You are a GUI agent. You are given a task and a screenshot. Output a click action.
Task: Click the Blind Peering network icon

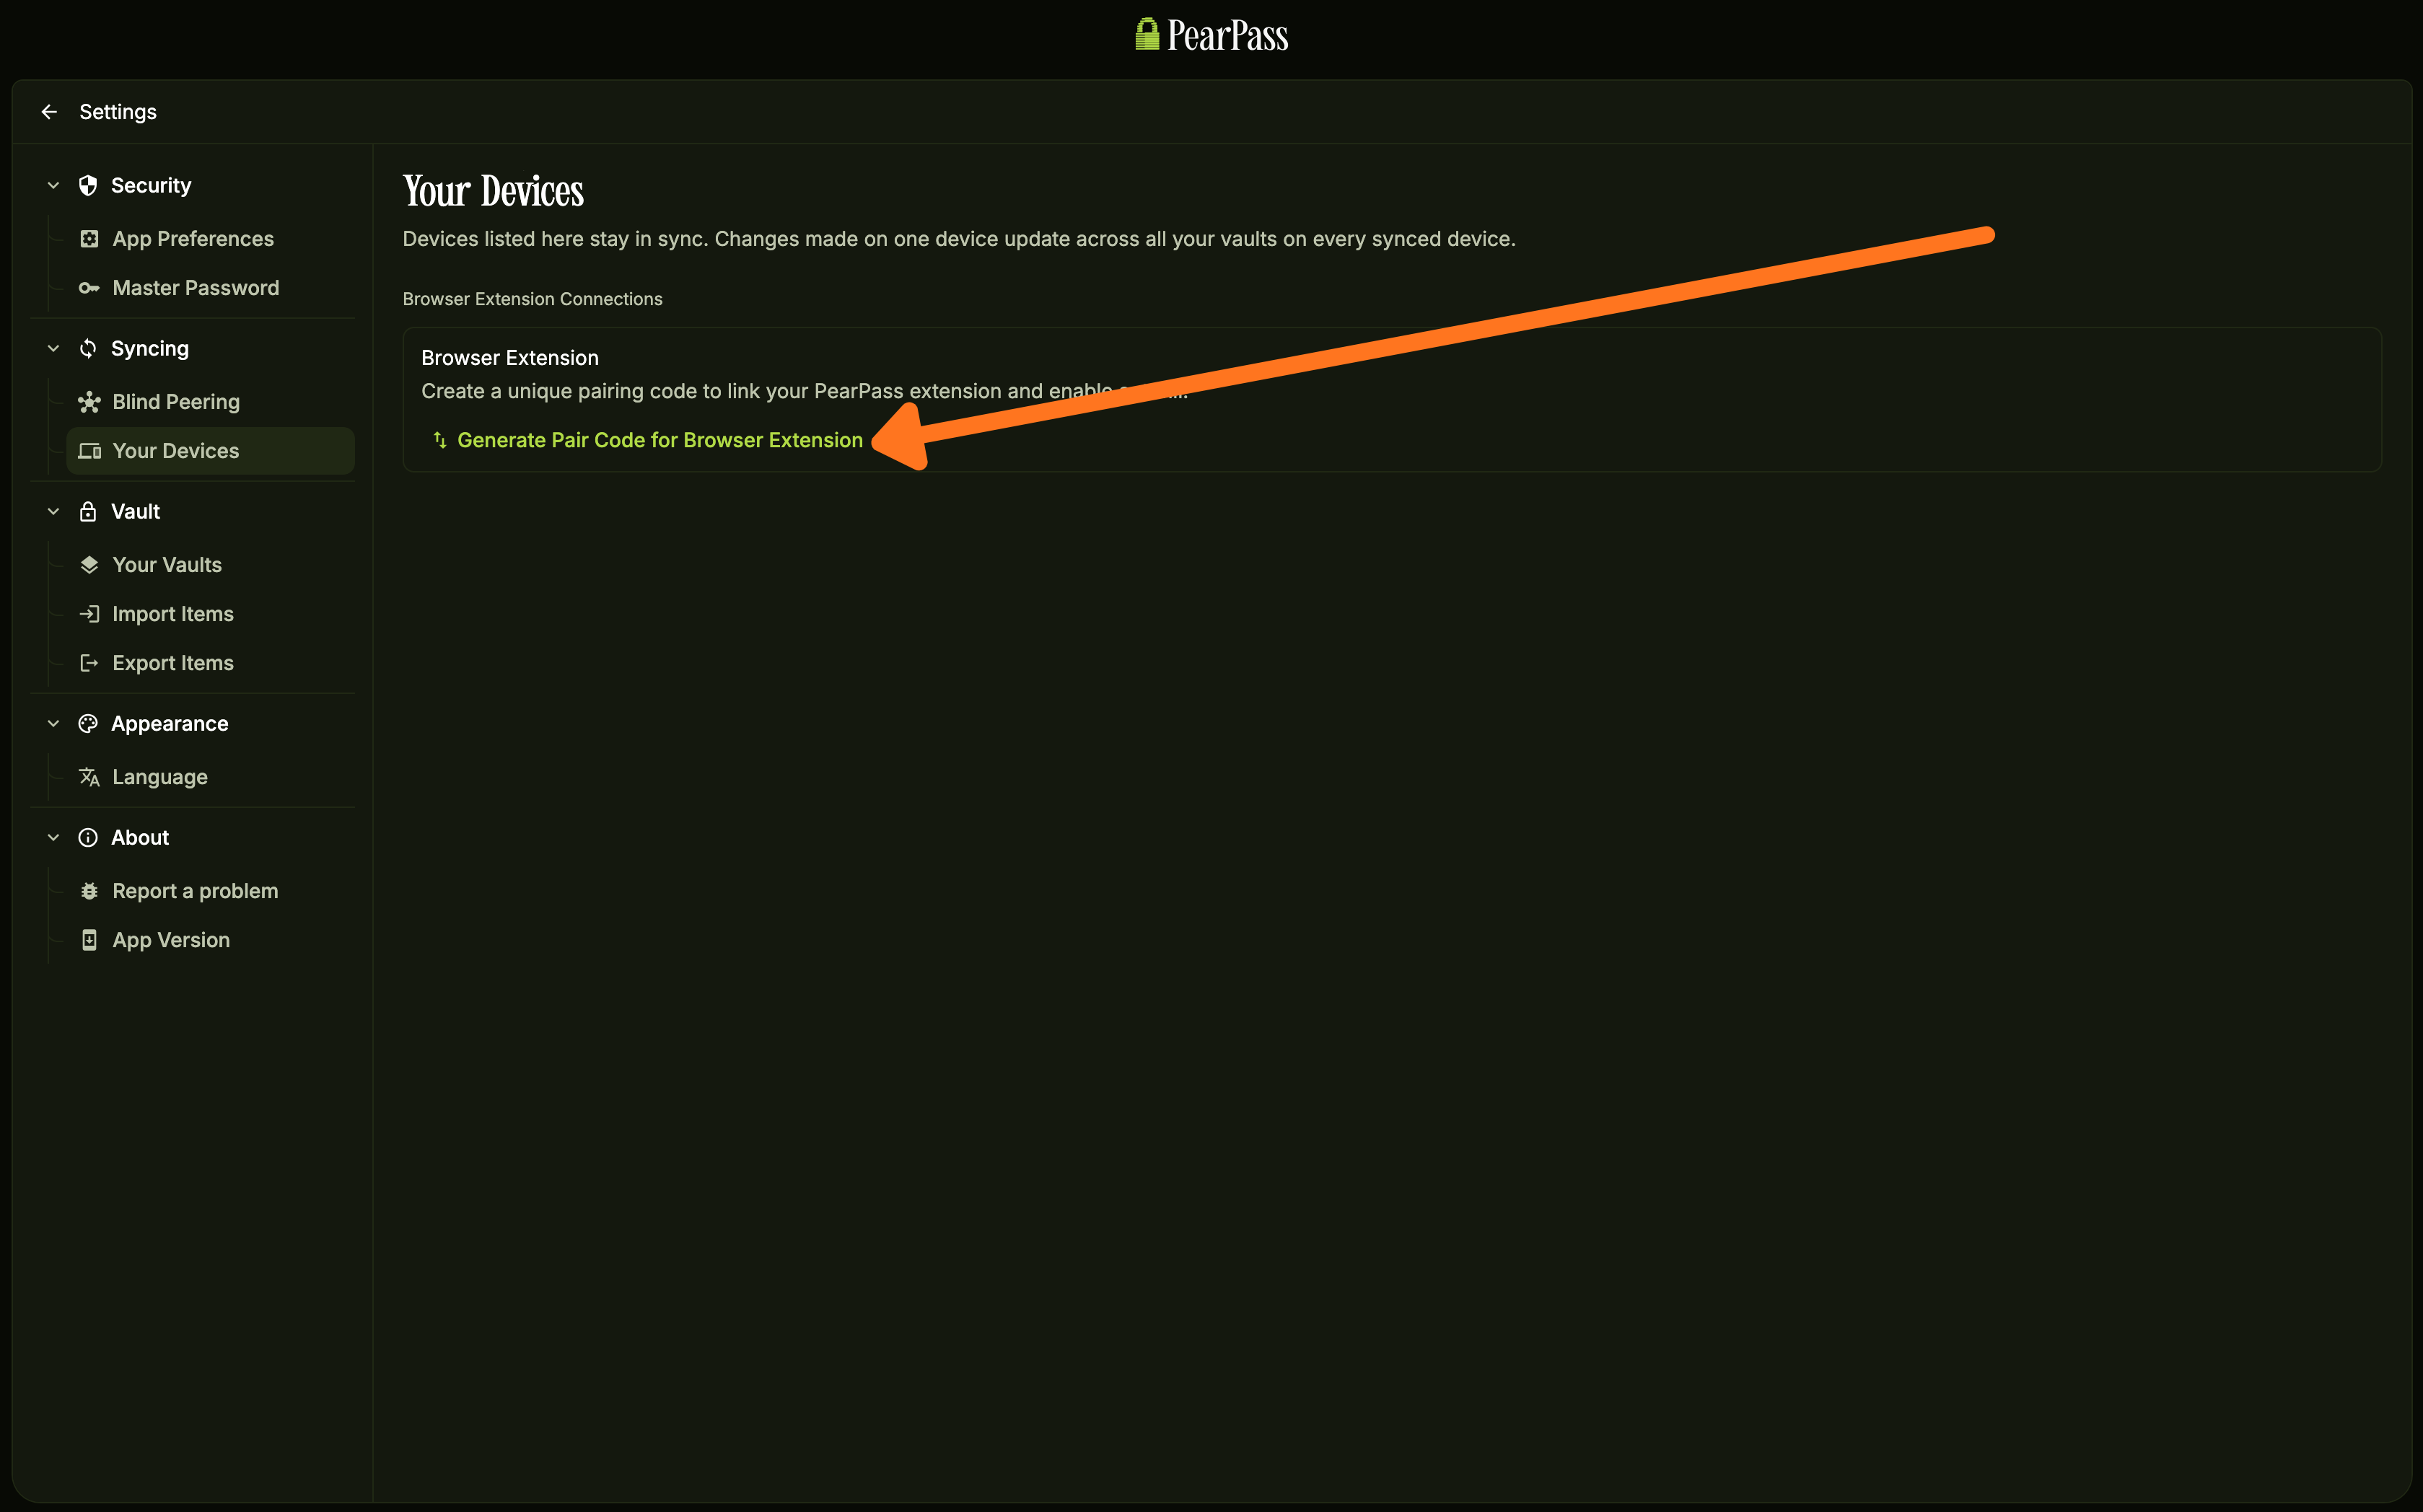89,402
